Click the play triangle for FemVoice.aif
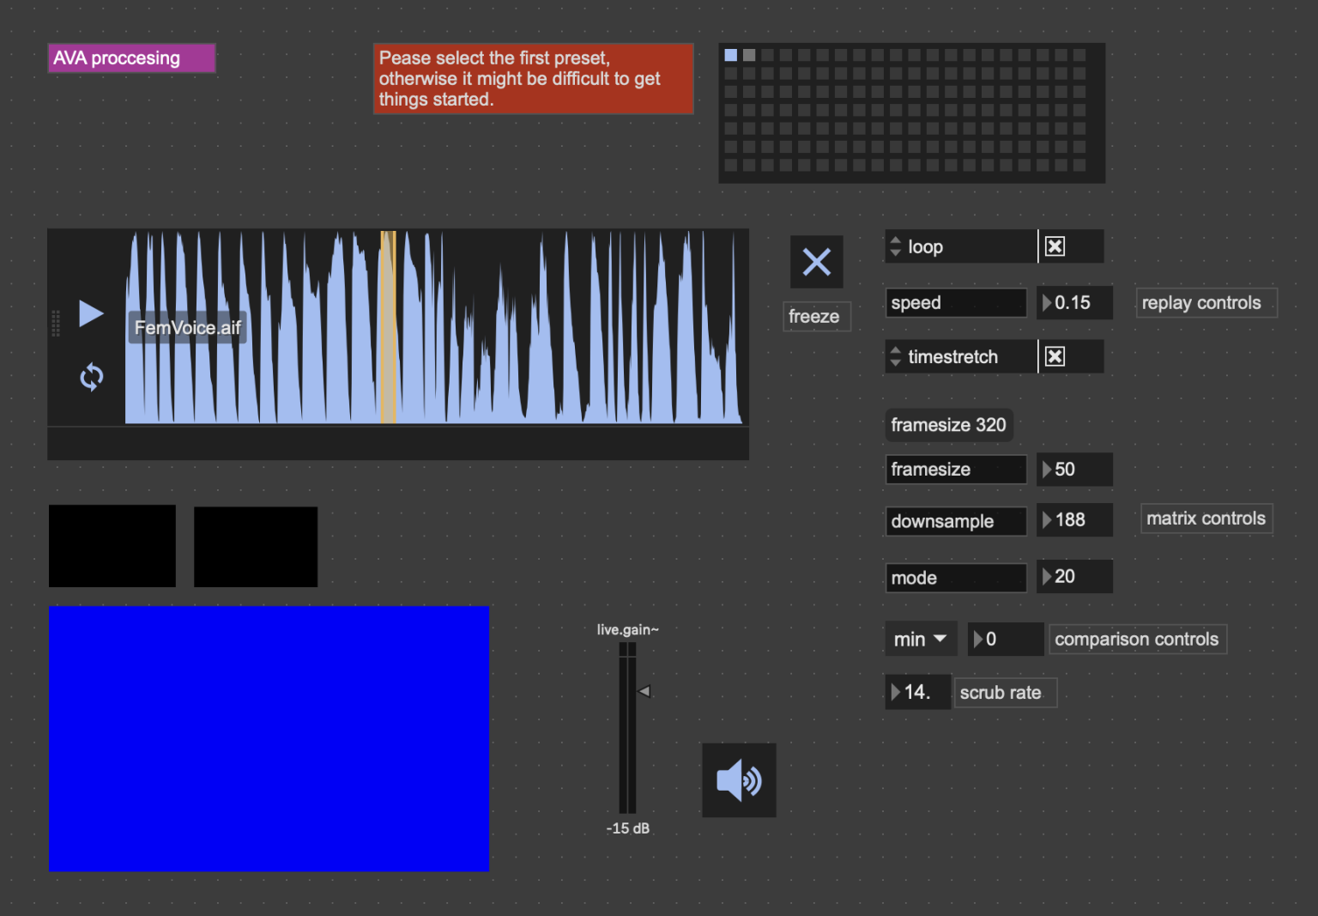 [91, 313]
